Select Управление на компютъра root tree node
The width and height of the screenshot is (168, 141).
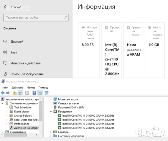(22, 99)
